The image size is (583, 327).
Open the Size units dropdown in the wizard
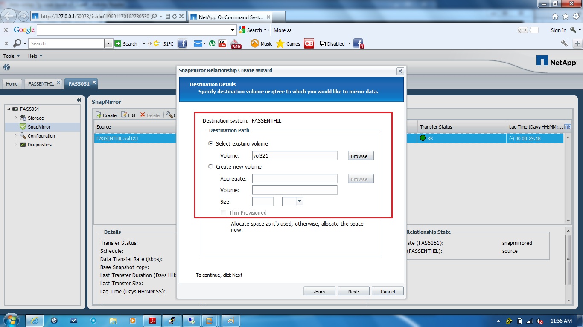click(x=299, y=201)
